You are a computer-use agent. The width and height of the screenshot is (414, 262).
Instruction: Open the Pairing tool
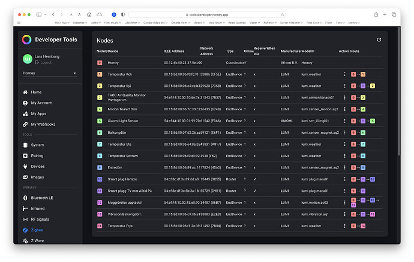(x=37, y=156)
